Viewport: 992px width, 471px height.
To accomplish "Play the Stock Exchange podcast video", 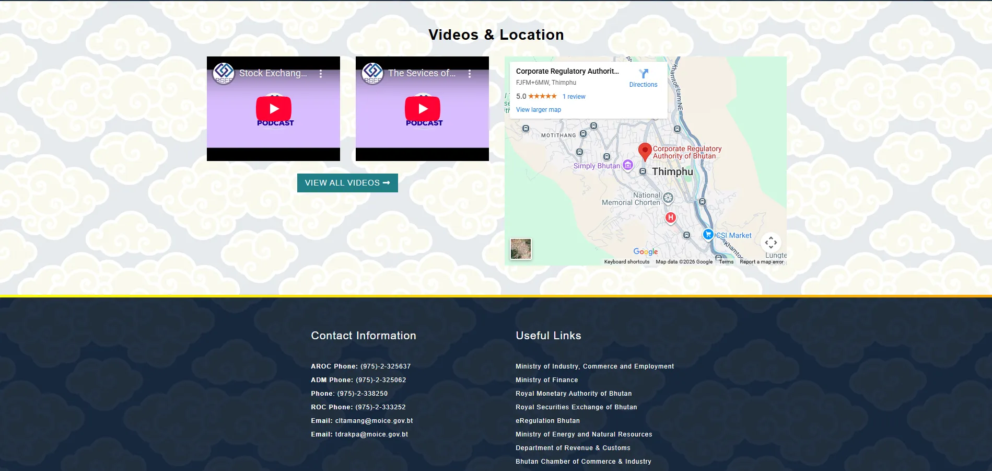I will pyautogui.click(x=273, y=109).
